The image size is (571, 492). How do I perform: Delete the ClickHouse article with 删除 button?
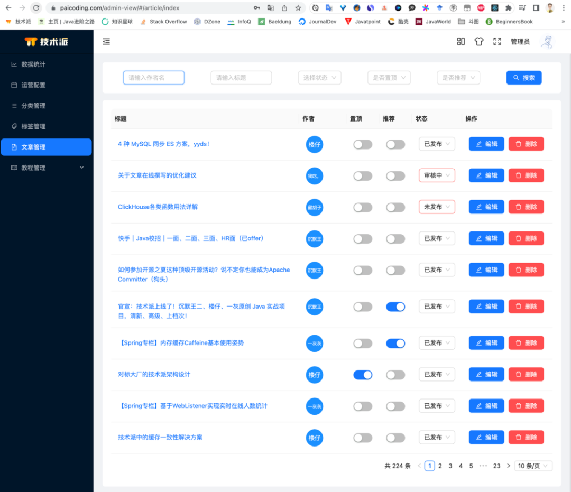point(526,207)
